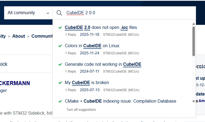
Task: Click green checkmark beside 'does not open .ioc files'
Action: point(60,28)
